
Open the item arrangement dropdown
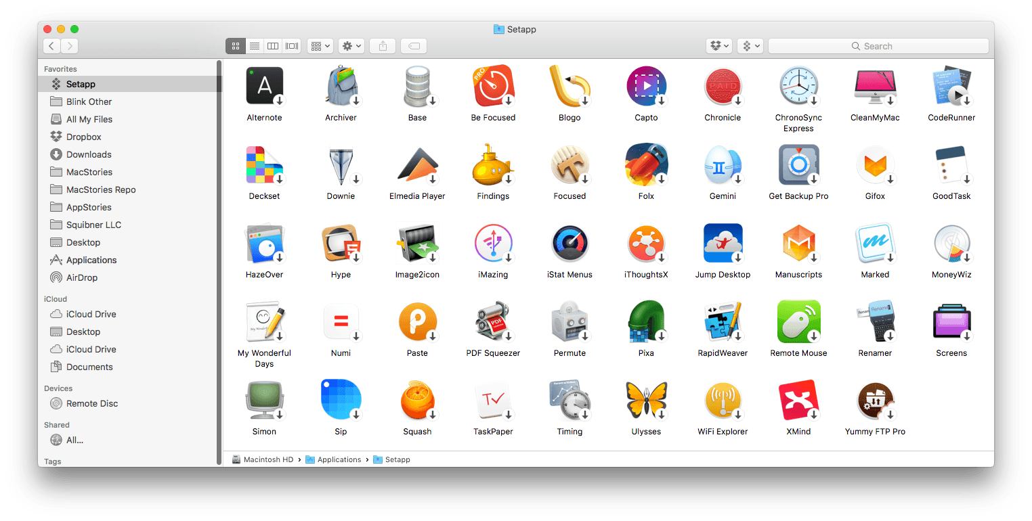320,45
